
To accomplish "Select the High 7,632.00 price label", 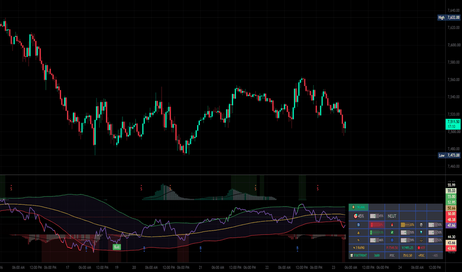I will pyautogui.click(x=449, y=18).
